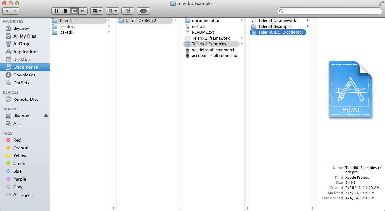The width and height of the screenshot is (385, 211).
Task: Switch to list view
Action: click(65, 11)
